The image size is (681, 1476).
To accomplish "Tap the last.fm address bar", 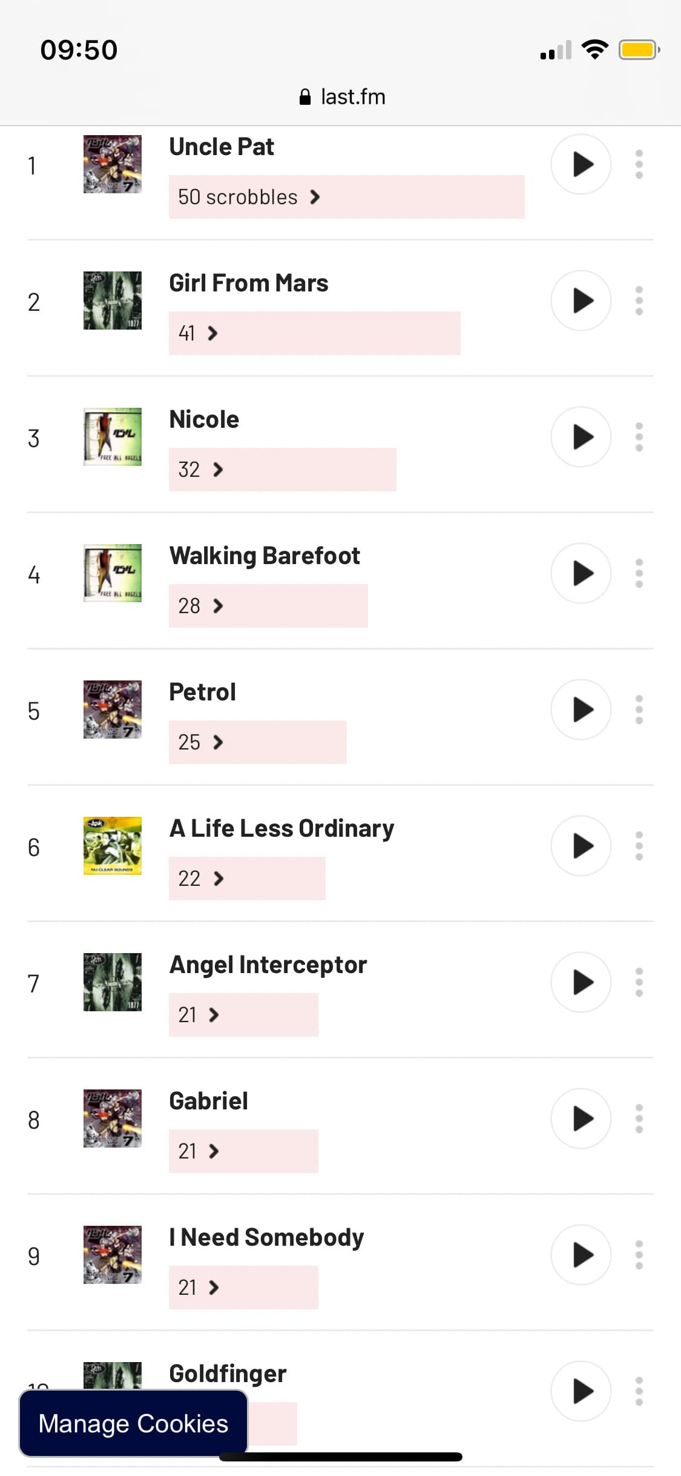I will point(342,97).
